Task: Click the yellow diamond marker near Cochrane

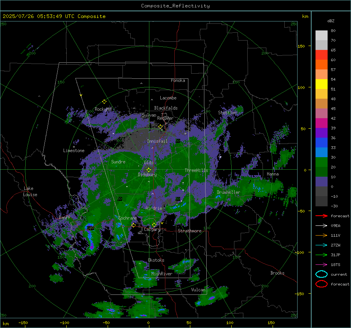Action: coord(134,225)
